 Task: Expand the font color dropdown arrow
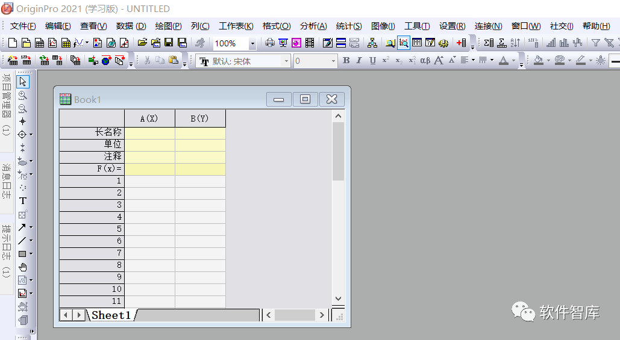click(x=513, y=60)
